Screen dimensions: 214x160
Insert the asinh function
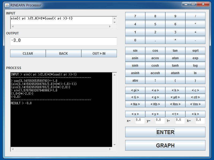135,73
